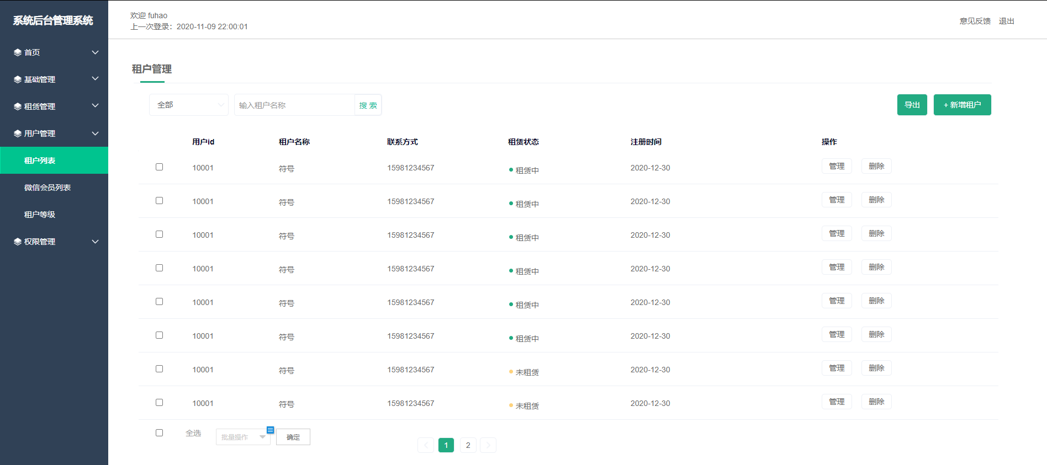The height and width of the screenshot is (465, 1047).
Task: Click the layers icon beside 租赁管理
Action: (x=18, y=106)
